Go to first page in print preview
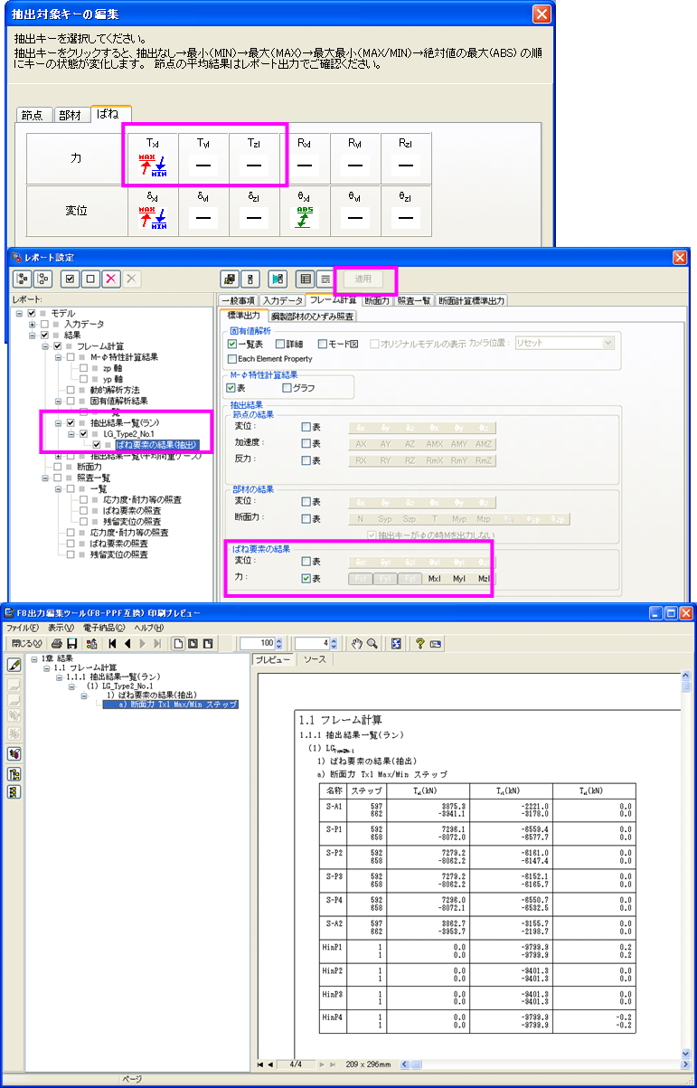The width and height of the screenshot is (697, 1088). [113, 643]
